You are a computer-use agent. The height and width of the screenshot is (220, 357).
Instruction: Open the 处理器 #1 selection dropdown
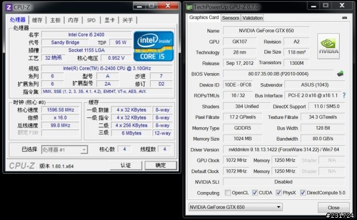tap(65, 150)
